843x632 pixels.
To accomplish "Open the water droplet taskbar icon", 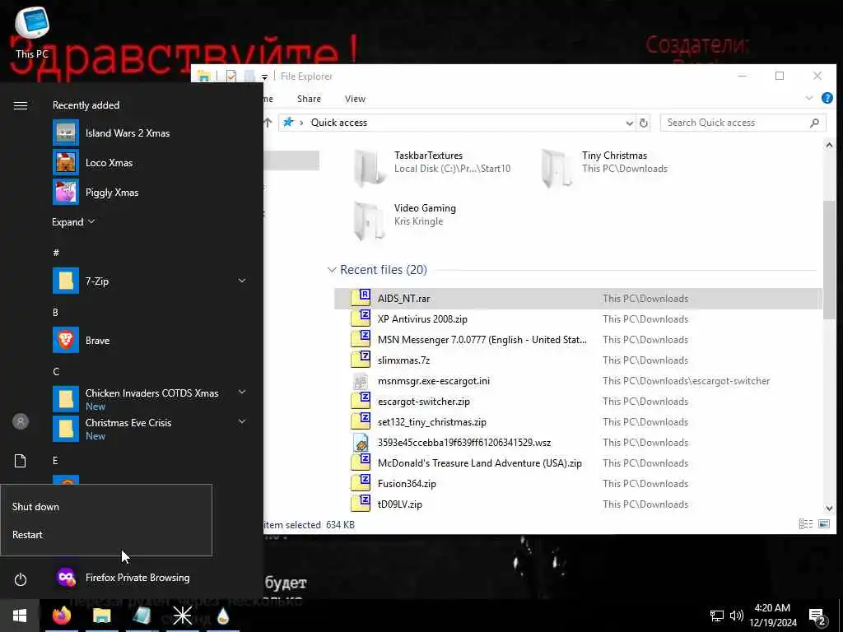I will tap(222, 616).
